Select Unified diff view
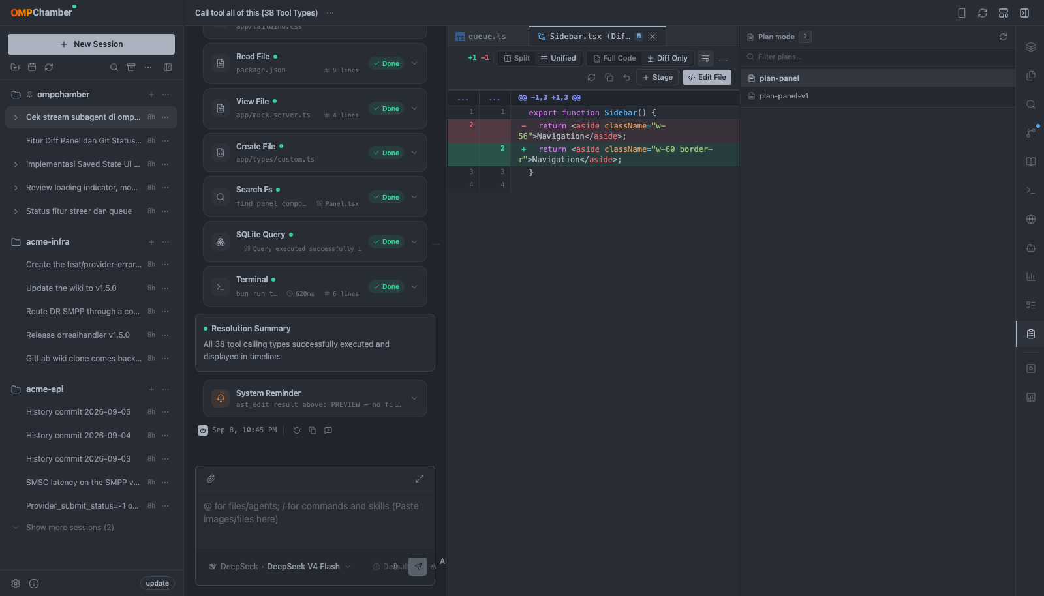This screenshot has height=596, width=1044. 558,58
